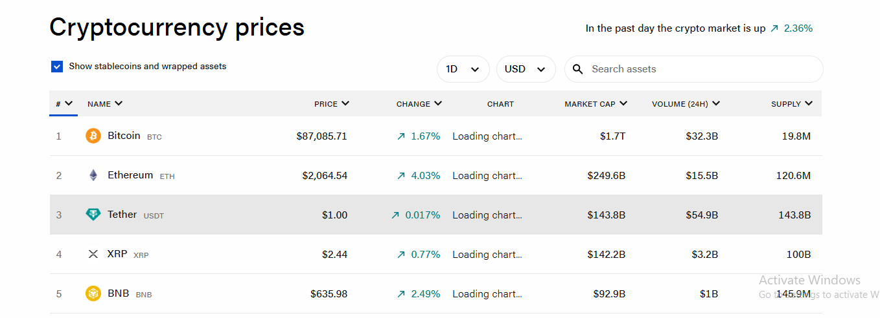Screen dimensions: 880x318
Task: Open the USD currency dropdown
Action: (x=526, y=69)
